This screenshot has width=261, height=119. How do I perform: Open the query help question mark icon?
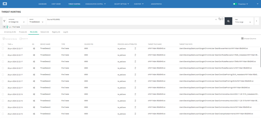[222, 19]
